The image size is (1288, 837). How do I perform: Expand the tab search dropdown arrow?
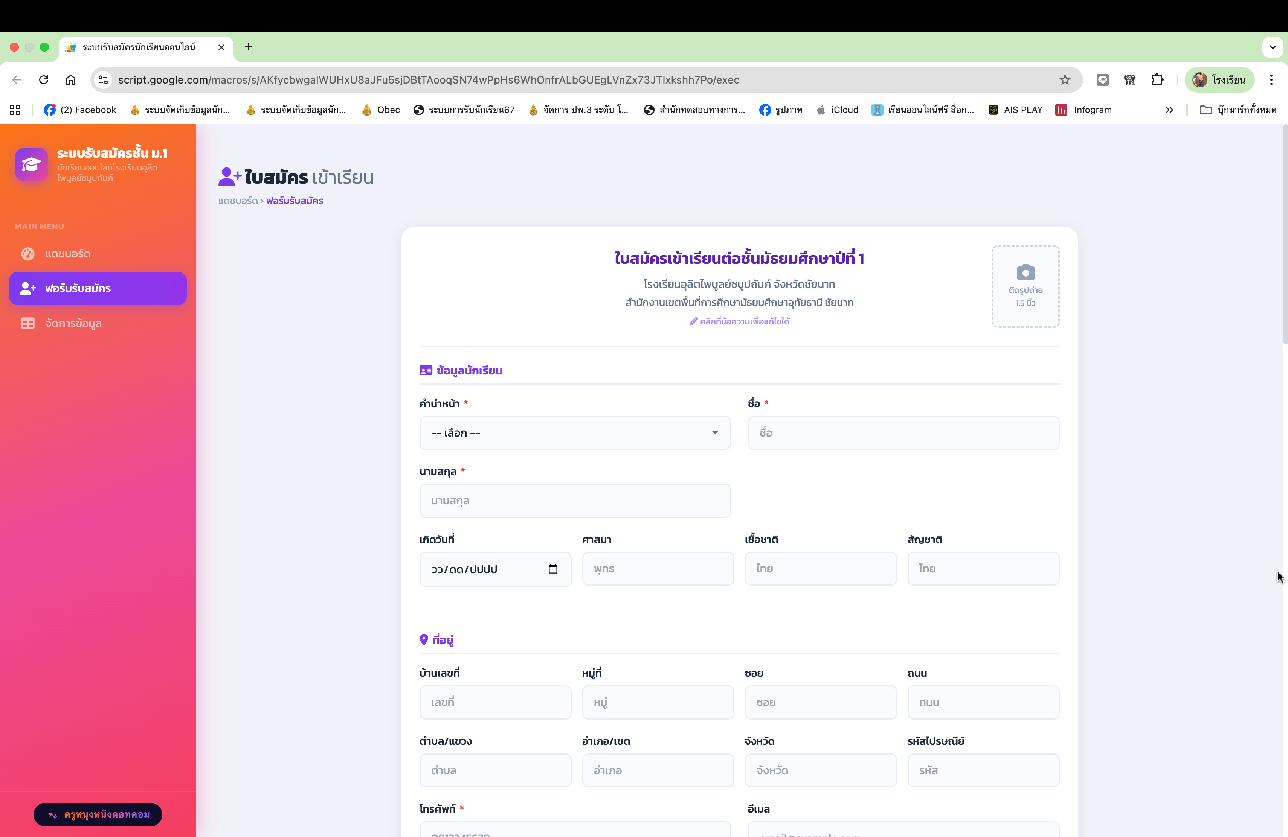(x=1272, y=47)
